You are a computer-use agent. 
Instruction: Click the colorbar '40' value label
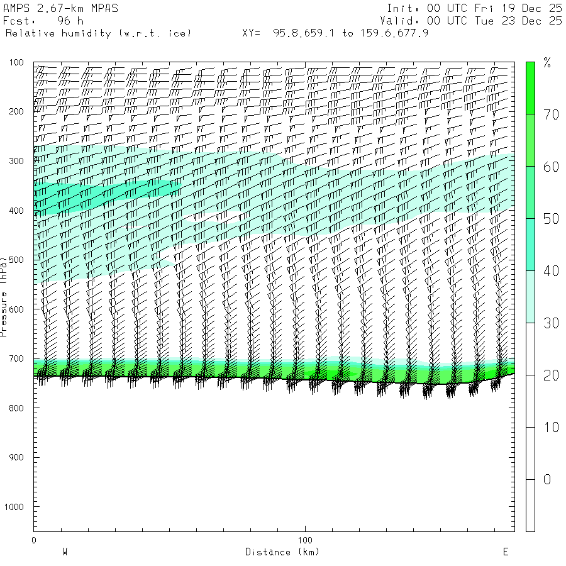(551, 271)
